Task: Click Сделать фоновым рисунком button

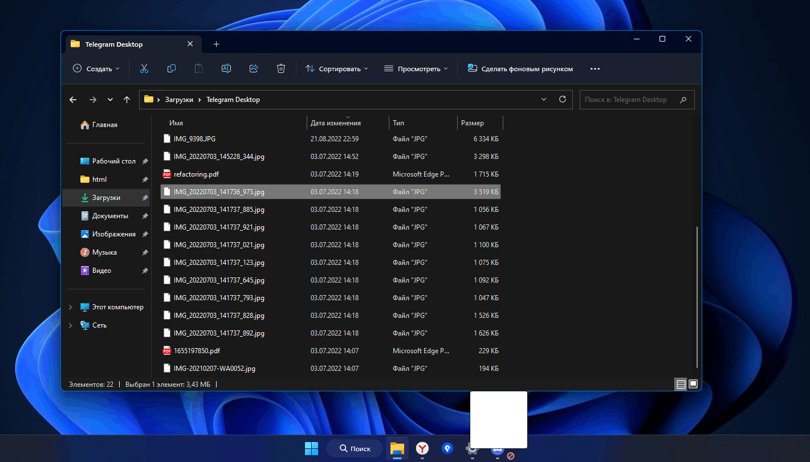Action: (520, 68)
